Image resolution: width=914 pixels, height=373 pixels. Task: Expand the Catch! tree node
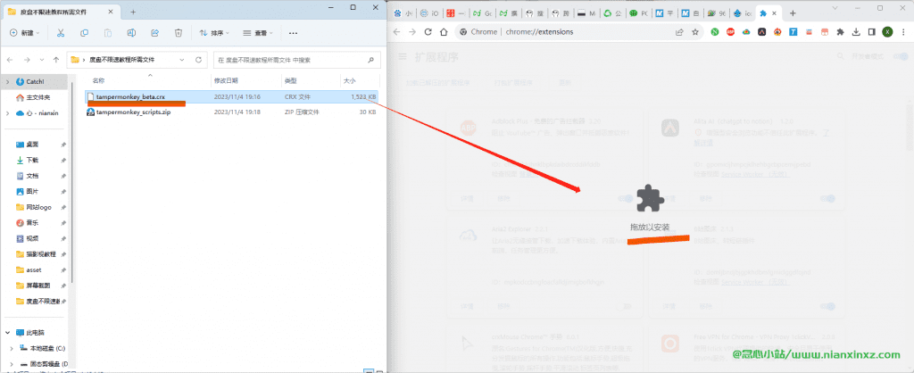(x=7, y=82)
